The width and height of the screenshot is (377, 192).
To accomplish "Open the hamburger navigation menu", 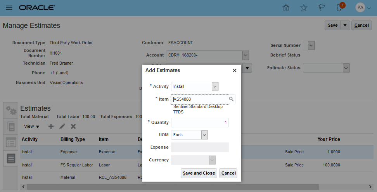I will pos(9,8).
